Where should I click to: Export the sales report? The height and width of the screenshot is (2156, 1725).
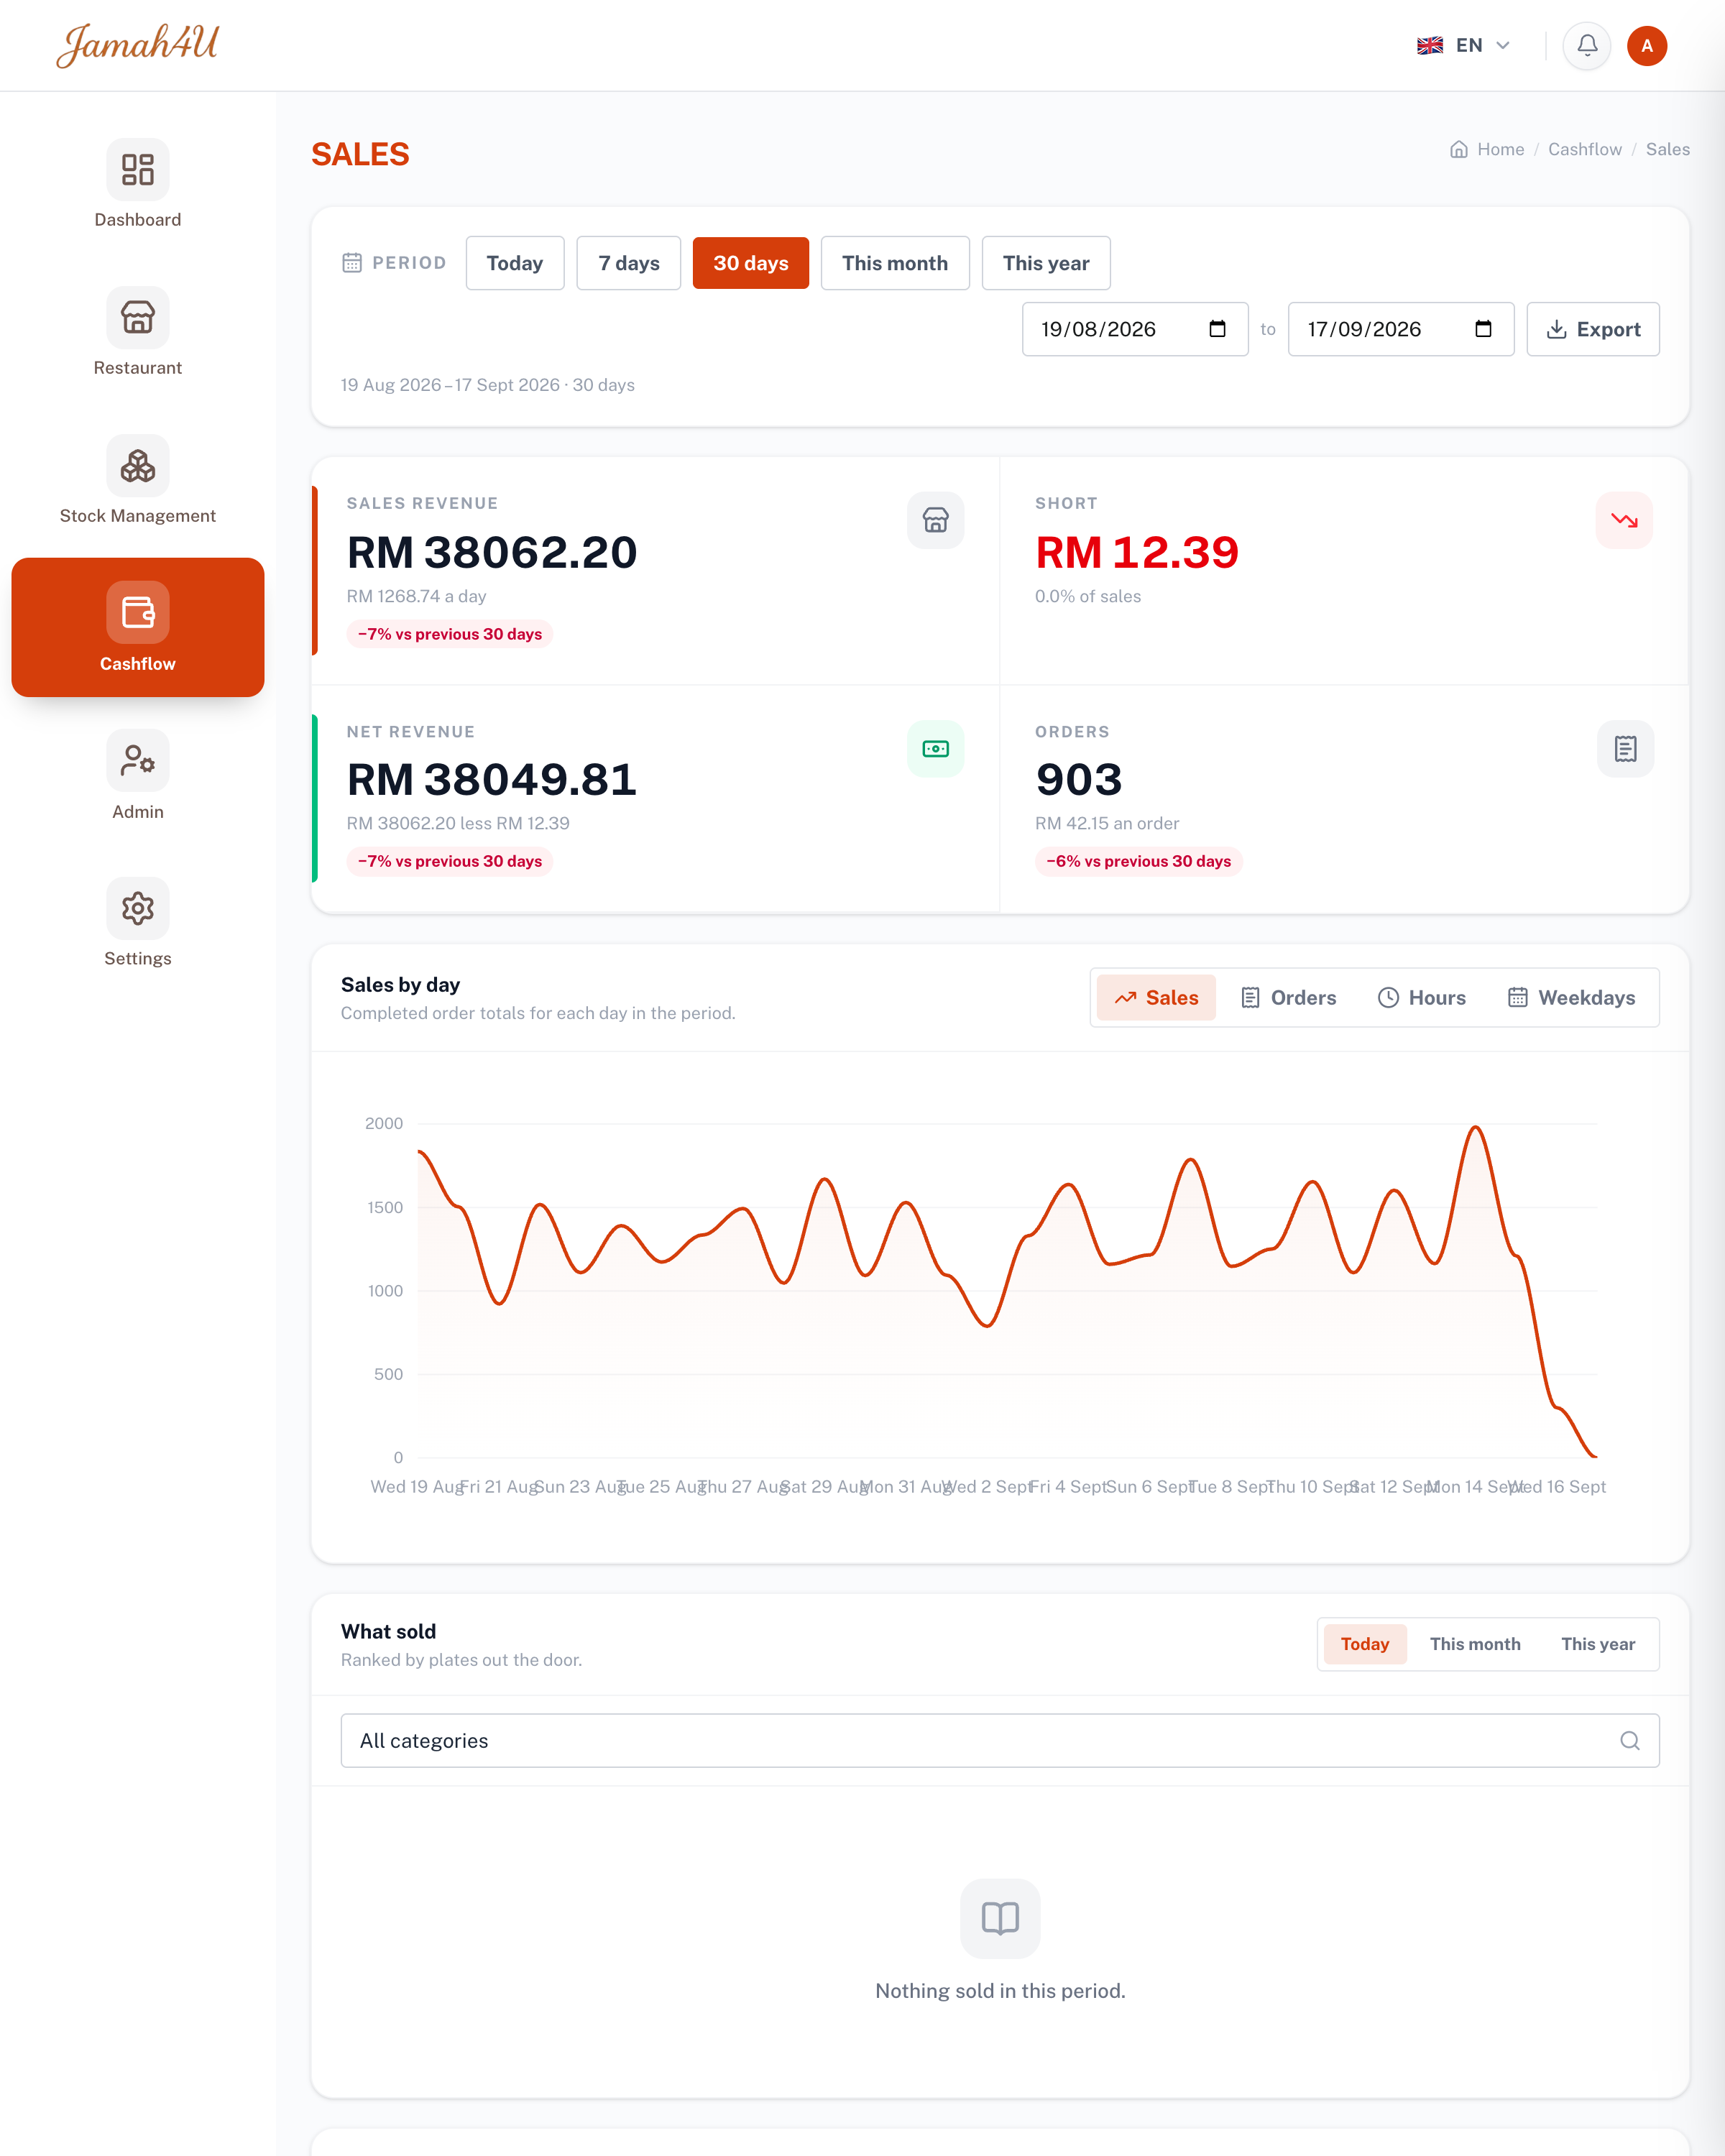[x=1593, y=329]
